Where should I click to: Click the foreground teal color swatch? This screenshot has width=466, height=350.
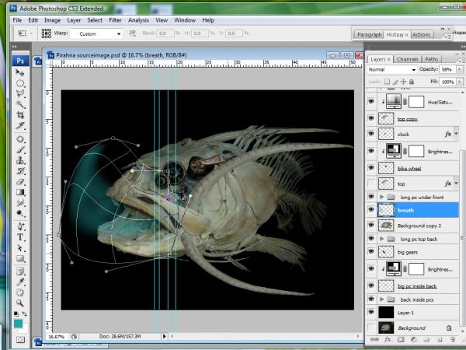(18, 323)
